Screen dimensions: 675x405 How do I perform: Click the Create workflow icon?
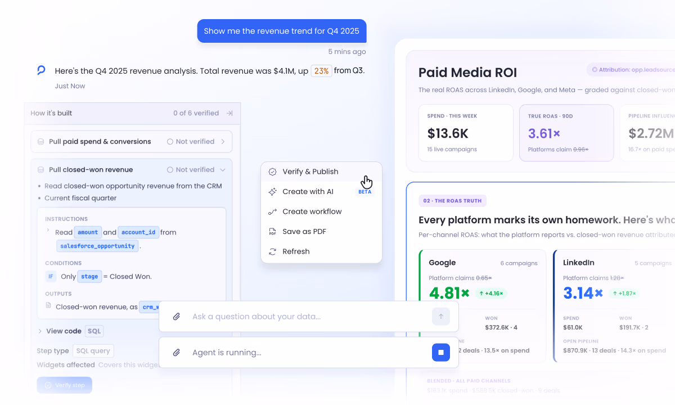tap(273, 211)
